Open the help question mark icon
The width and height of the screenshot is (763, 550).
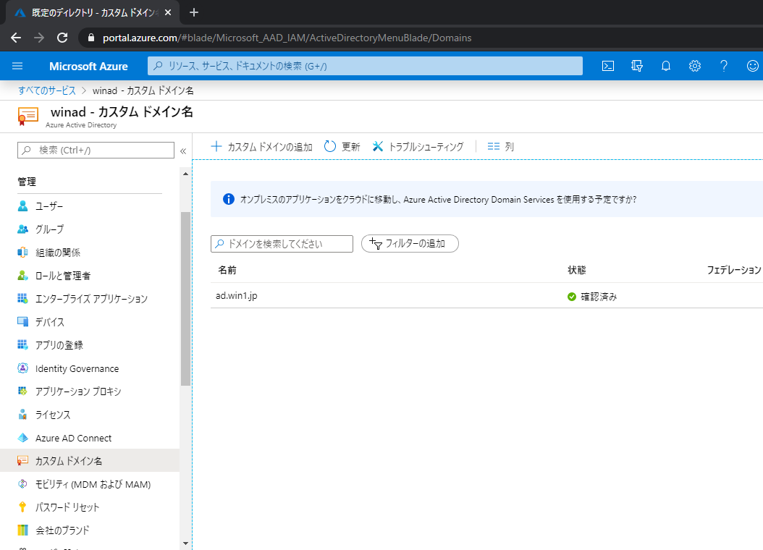tap(724, 66)
